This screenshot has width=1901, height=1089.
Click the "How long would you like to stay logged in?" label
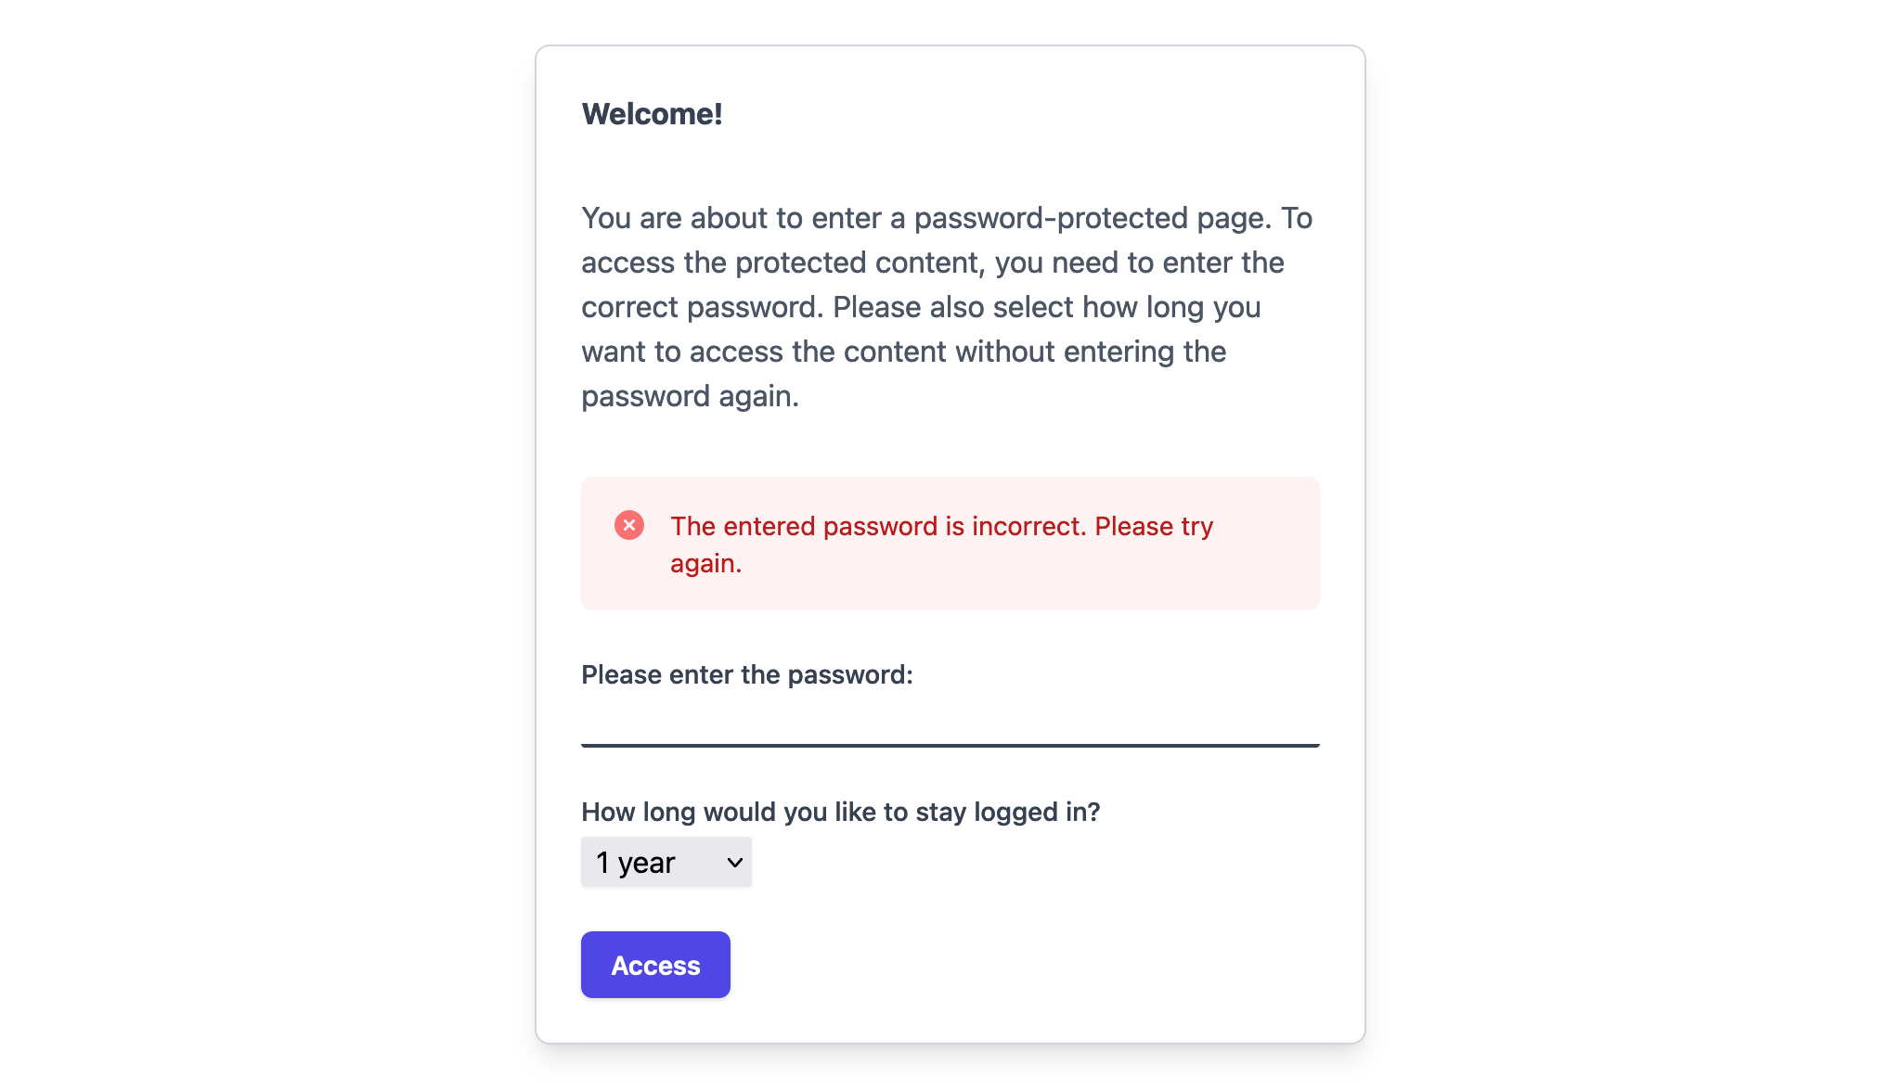840,812
